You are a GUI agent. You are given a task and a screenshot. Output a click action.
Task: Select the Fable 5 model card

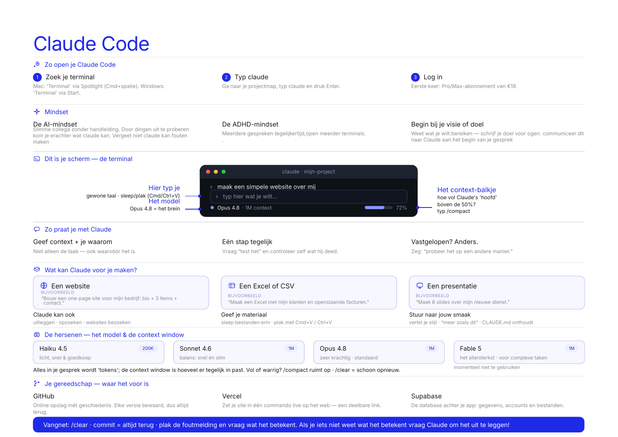pyautogui.click(x=519, y=352)
